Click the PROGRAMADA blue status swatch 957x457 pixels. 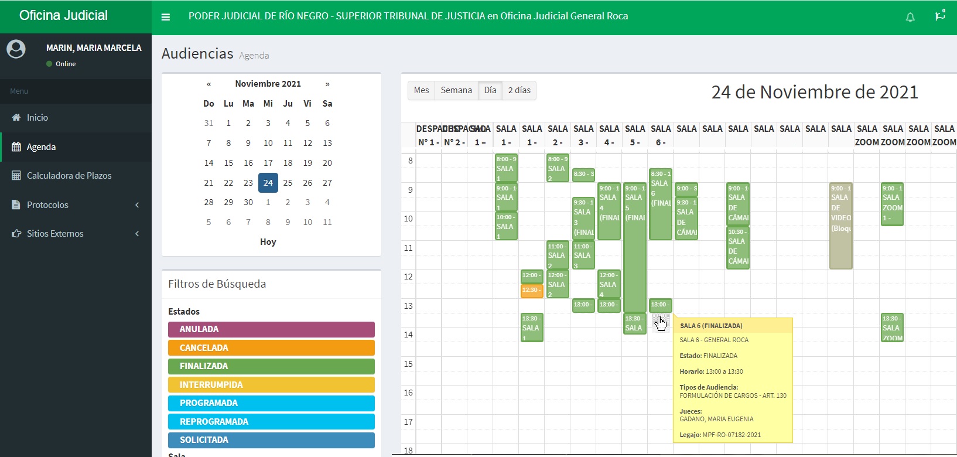click(271, 403)
